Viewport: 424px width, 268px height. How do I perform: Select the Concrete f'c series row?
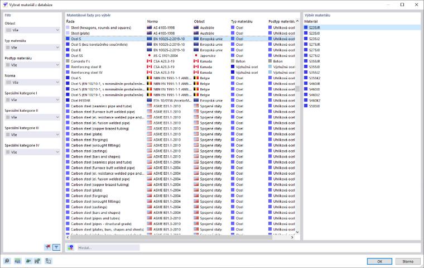[180, 61]
